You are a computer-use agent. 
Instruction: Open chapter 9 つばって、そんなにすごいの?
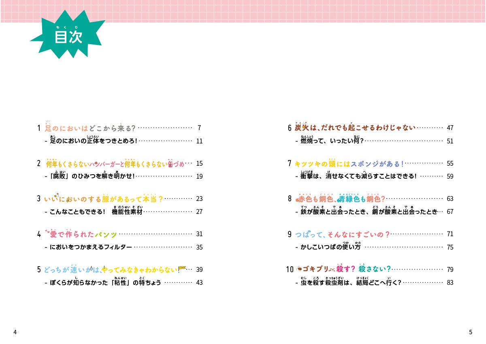click(342, 234)
